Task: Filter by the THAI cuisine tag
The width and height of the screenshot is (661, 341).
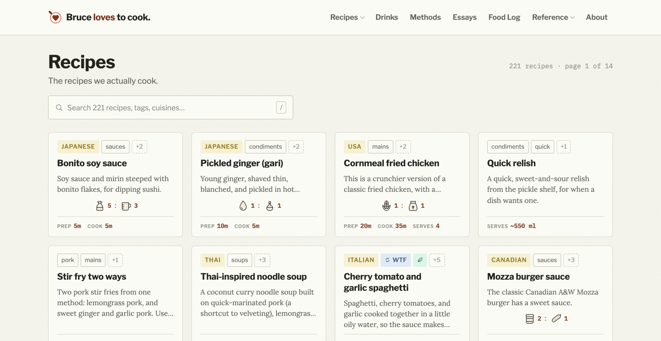Action: 213,260
